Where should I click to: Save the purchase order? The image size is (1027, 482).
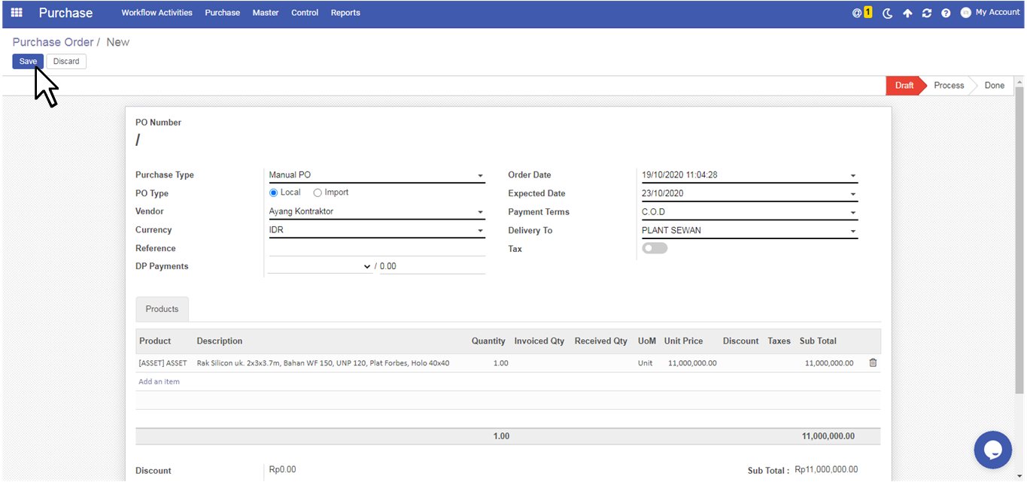(x=28, y=62)
